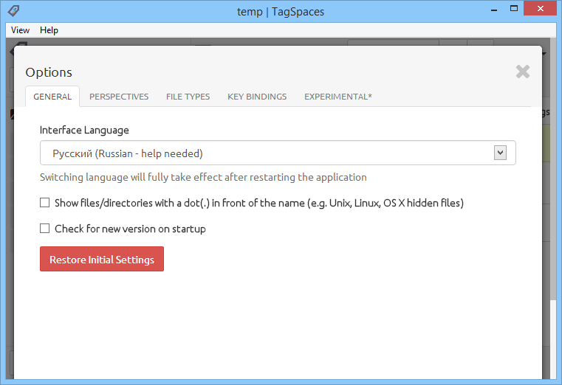Maximize the TagSpaces window
The image size is (562, 385).
[513, 8]
